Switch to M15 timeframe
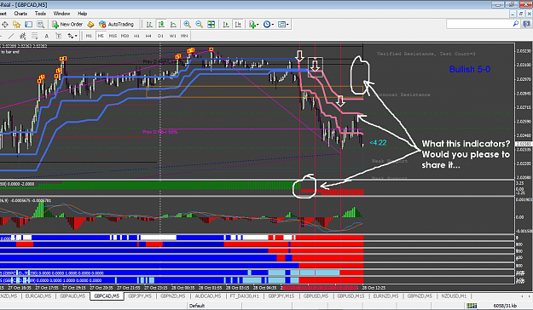Viewport: 533px width, 310px height. tap(113, 36)
